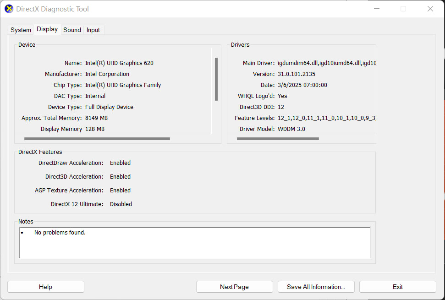Click AGP Texture Acceleration Enabled value

click(120, 190)
